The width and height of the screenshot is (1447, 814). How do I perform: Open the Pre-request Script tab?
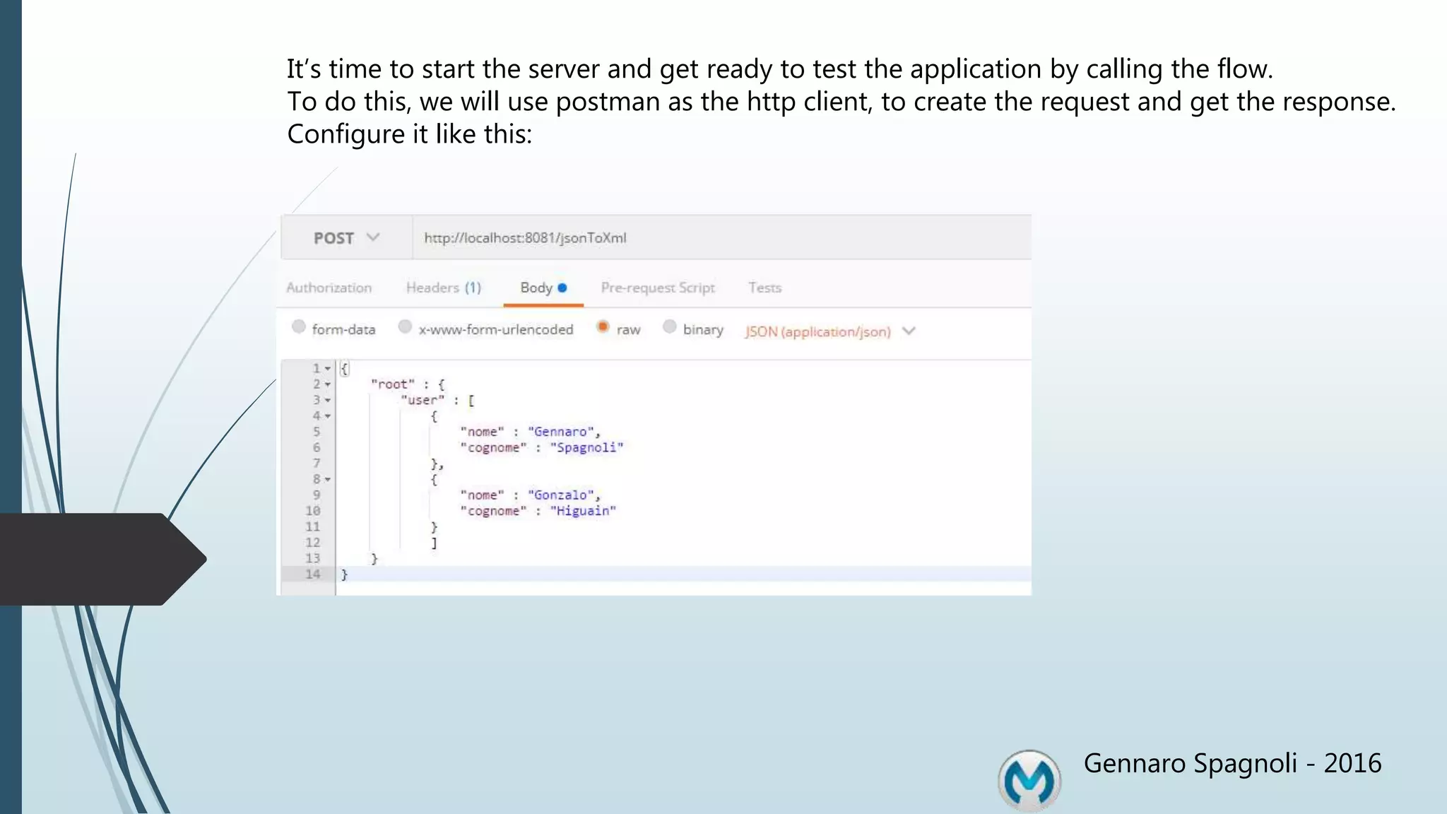[657, 288]
